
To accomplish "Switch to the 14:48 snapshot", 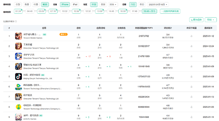I will coord(111,11).
